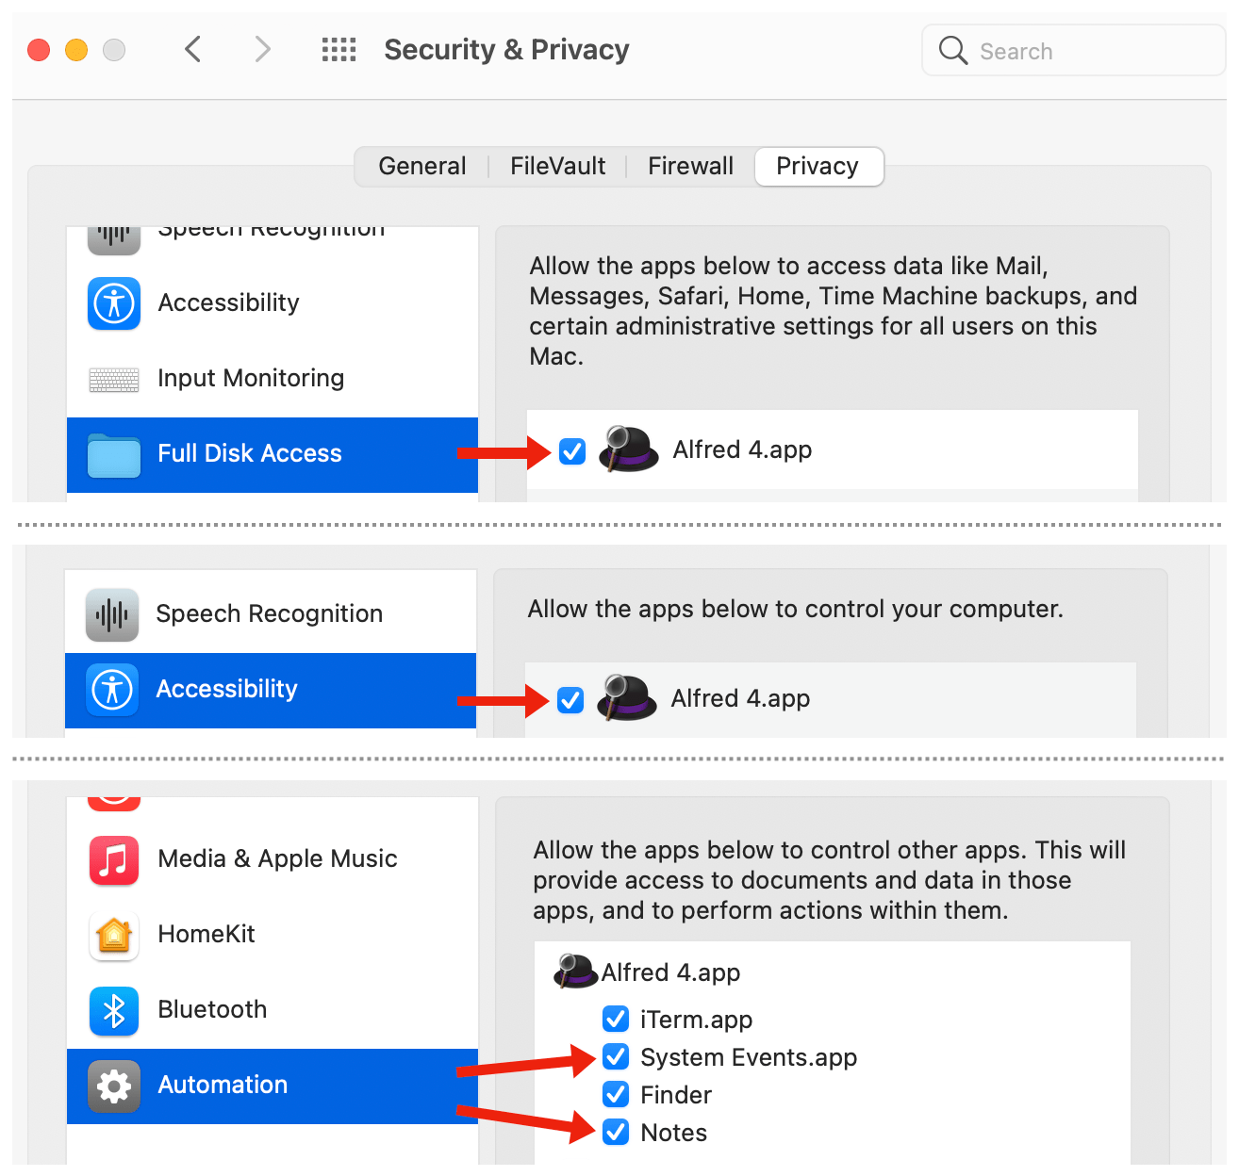Image resolution: width=1239 pixels, height=1176 pixels.
Task: Click the Bluetooth icon
Action: click(x=114, y=1011)
